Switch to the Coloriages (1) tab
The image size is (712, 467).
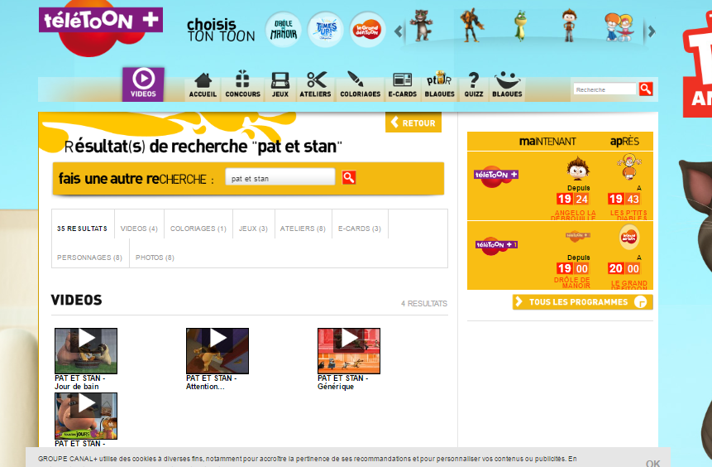198,229
